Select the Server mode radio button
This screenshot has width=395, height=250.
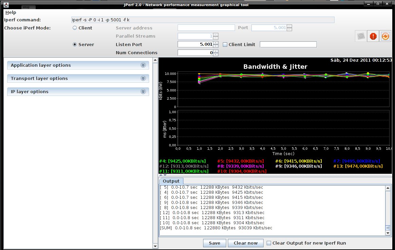[75, 44]
